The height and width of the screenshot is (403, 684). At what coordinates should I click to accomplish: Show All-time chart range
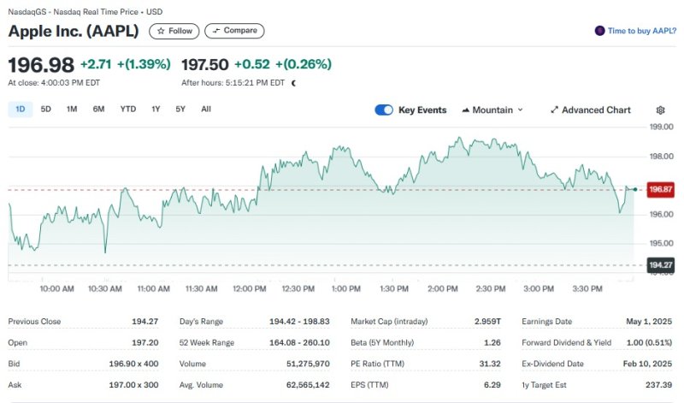[206, 110]
